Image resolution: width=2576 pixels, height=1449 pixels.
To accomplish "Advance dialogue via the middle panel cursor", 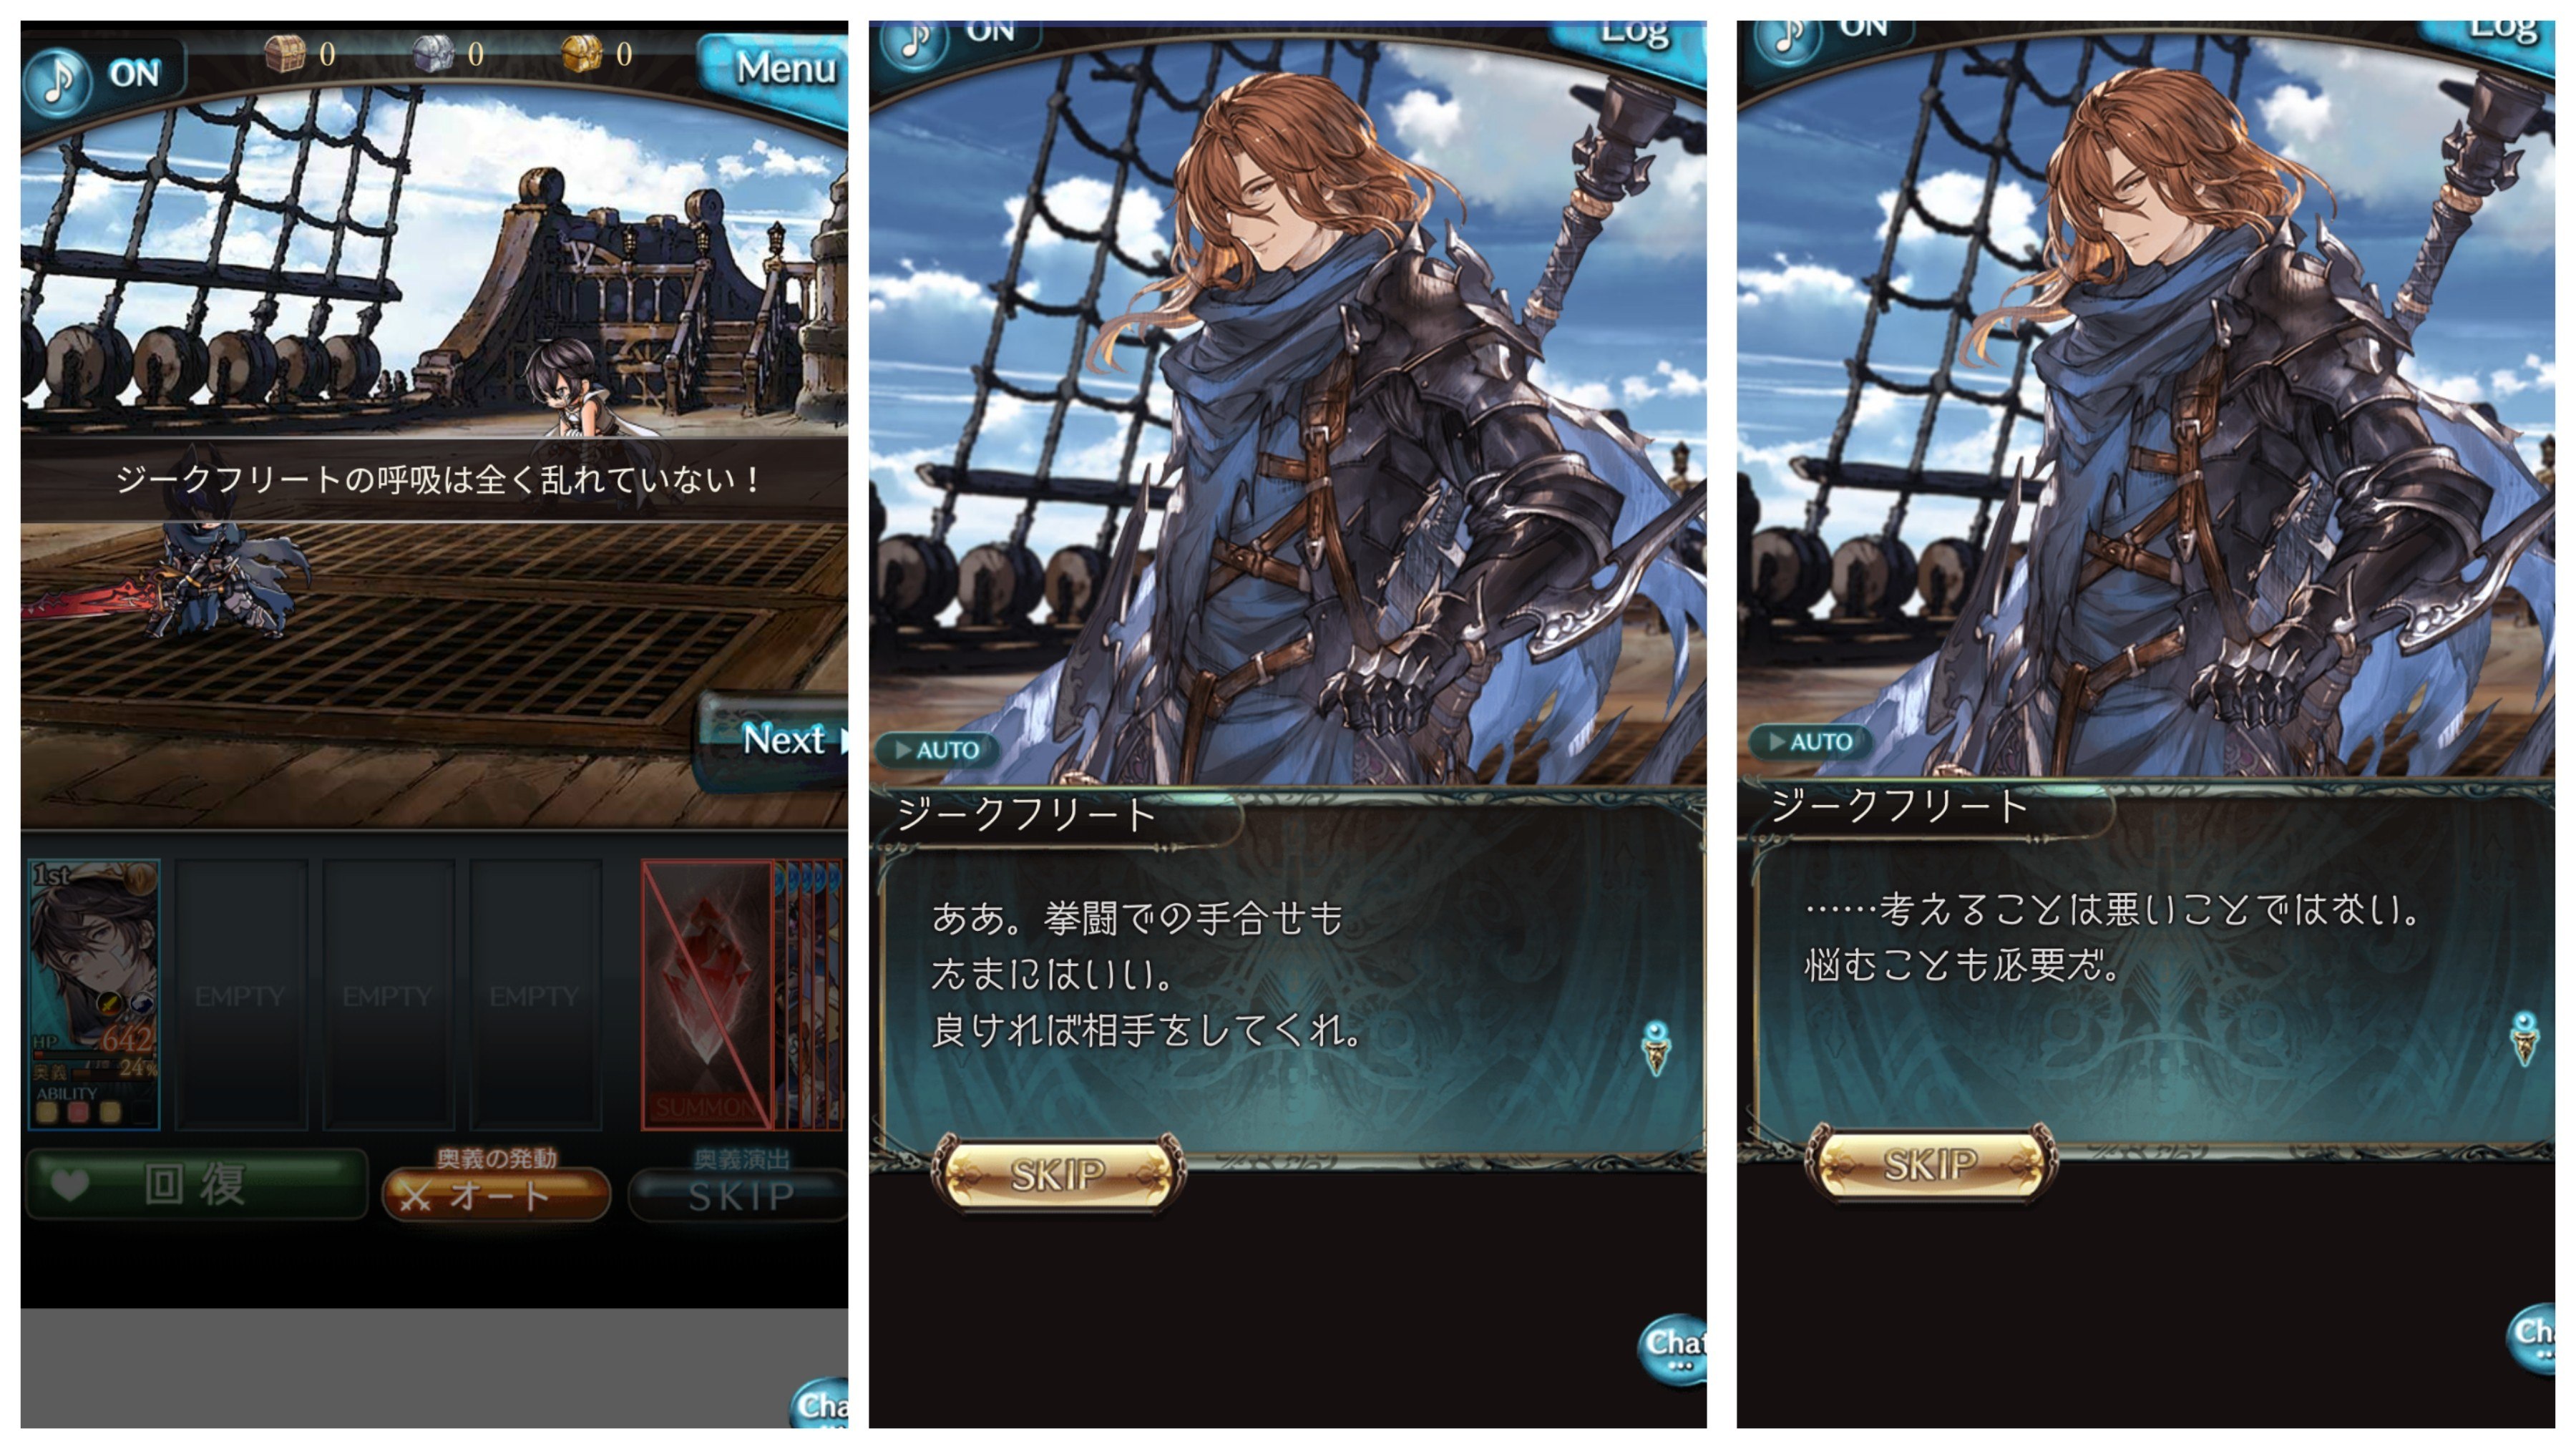I will pyautogui.click(x=1656, y=1048).
